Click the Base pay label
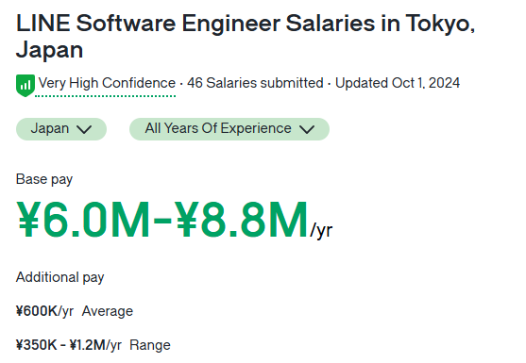526x363 pixels. [44, 179]
